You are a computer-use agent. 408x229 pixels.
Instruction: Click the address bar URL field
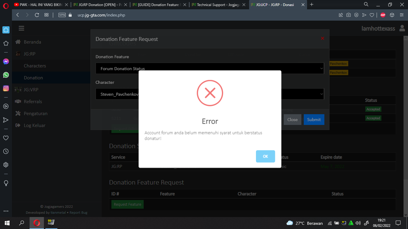[x=204, y=15]
